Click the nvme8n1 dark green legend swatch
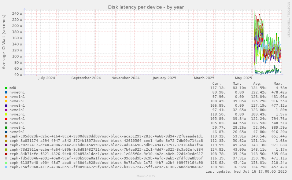This screenshot has width=292, height=180. click(6, 128)
